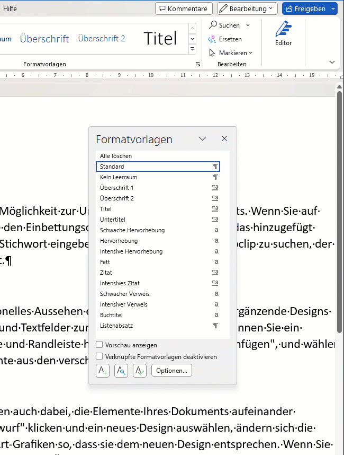Expand the styles gallery more arrow
This screenshot has height=455, width=344.
coord(192,49)
